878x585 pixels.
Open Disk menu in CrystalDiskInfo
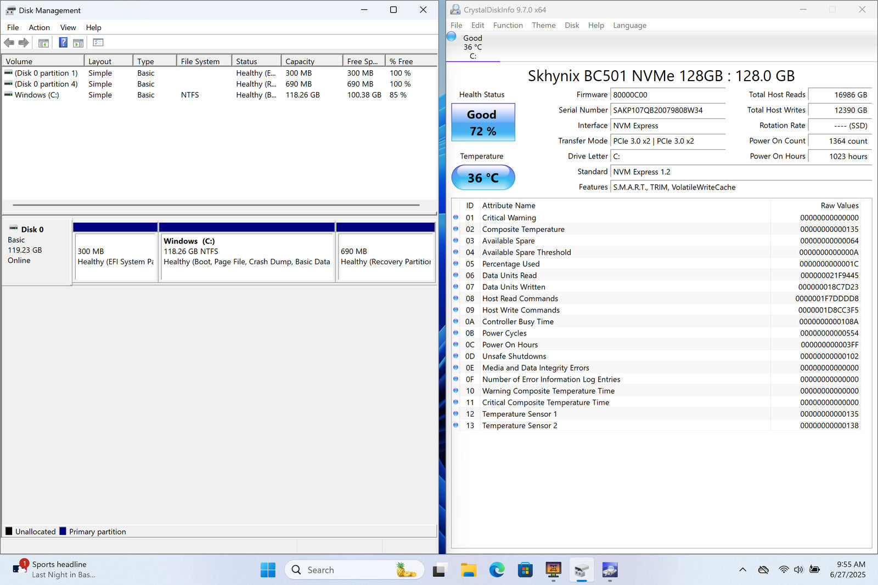click(x=572, y=25)
